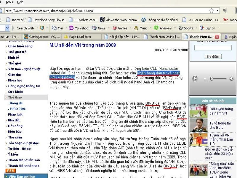Click the 'Đội tuyển bóng đá nam VN' thumbnail
The image size is (237, 178).
pos(198,111)
